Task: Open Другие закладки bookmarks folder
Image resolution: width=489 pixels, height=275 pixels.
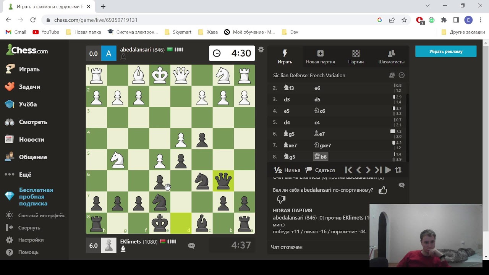Action: click(x=463, y=32)
